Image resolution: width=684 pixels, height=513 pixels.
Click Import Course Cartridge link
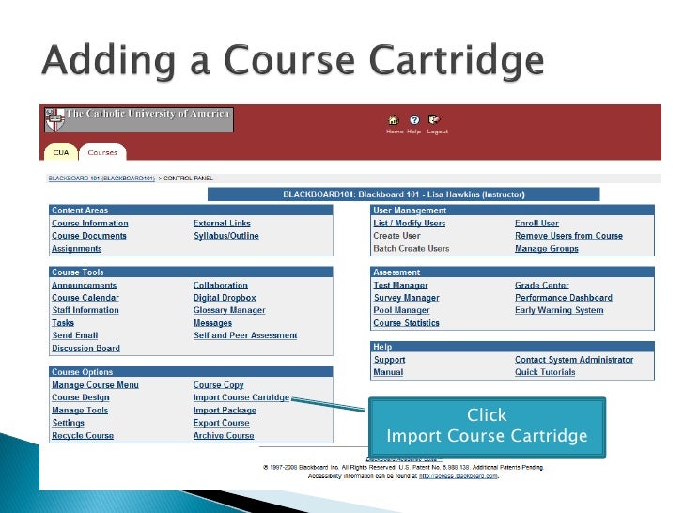tap(241, 397)
